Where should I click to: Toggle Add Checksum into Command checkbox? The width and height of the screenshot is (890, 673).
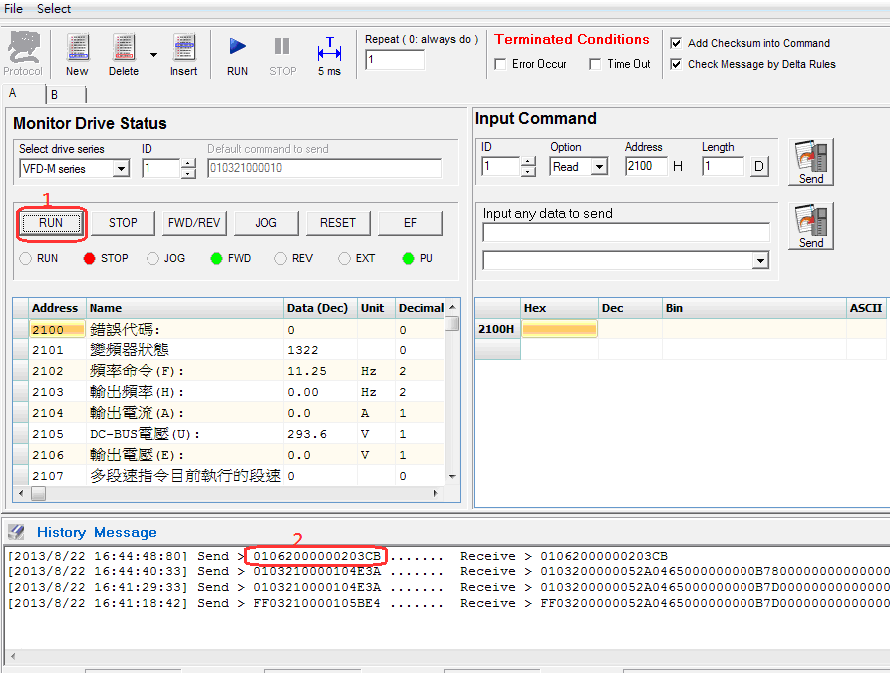point(676,43)
